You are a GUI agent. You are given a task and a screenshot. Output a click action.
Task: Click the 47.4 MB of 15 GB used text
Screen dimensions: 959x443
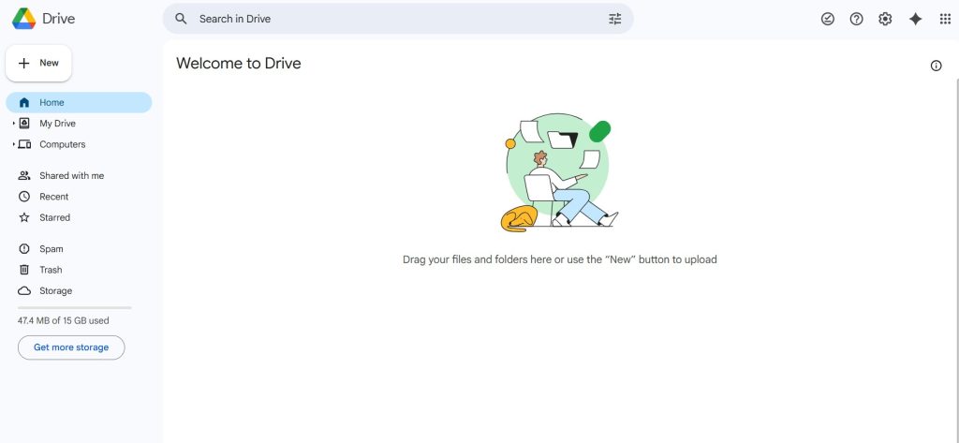pyautogui.click(x=64, y=320)
